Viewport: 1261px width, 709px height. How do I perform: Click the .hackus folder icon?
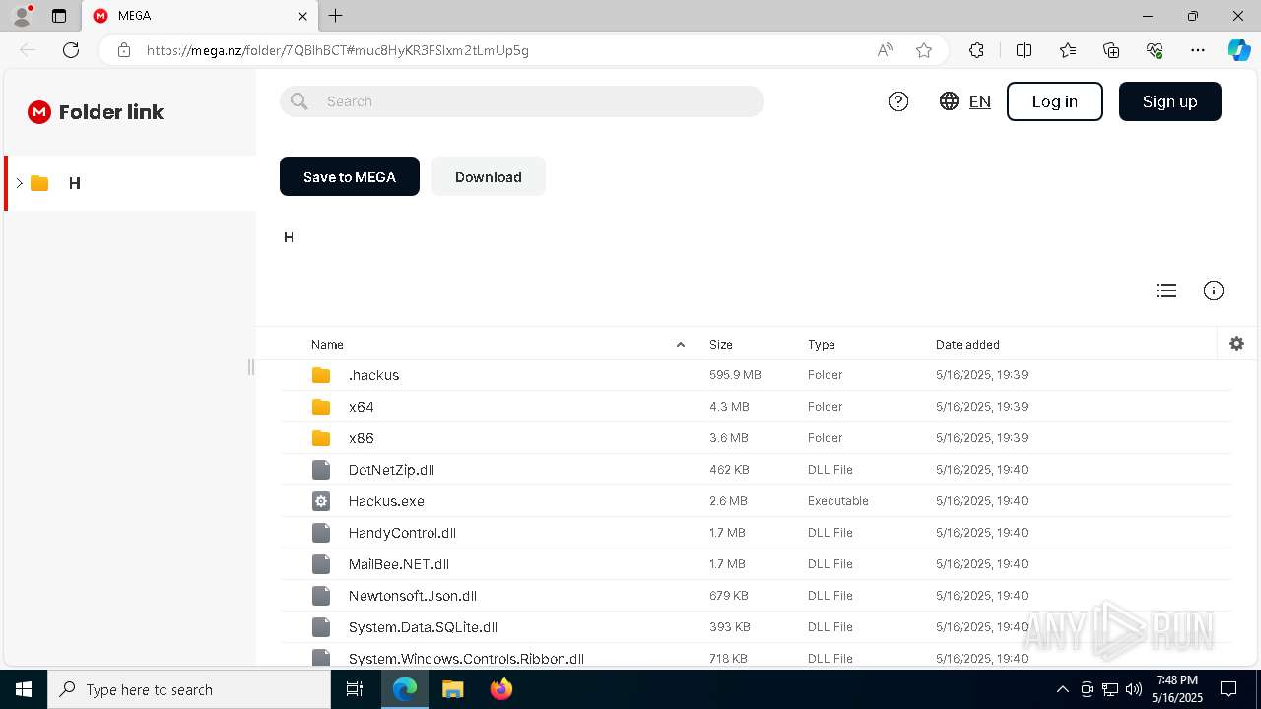[321, 375]
